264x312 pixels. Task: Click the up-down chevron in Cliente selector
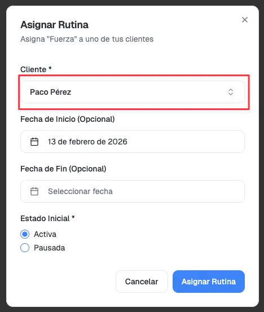coord(231,92)
